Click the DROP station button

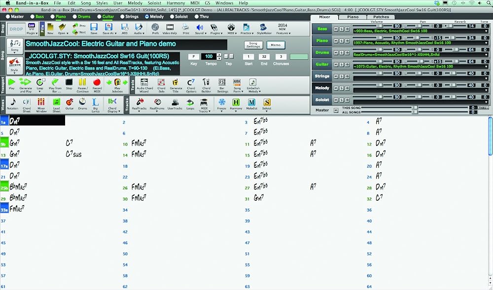coord(16,29)
